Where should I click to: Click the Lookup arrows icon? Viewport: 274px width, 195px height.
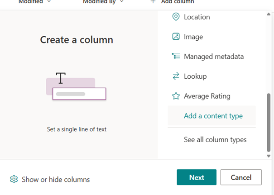coord(176,76)
